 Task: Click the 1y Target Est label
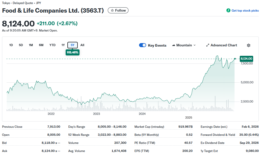[209, 151]
